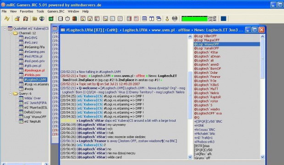This screenshot has width=284, height=165.
Task: Open the query with Wilda`Over
Action: click(x=33, y=98)
